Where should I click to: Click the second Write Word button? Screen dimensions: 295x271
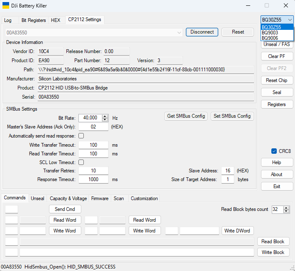coord(144,230)
